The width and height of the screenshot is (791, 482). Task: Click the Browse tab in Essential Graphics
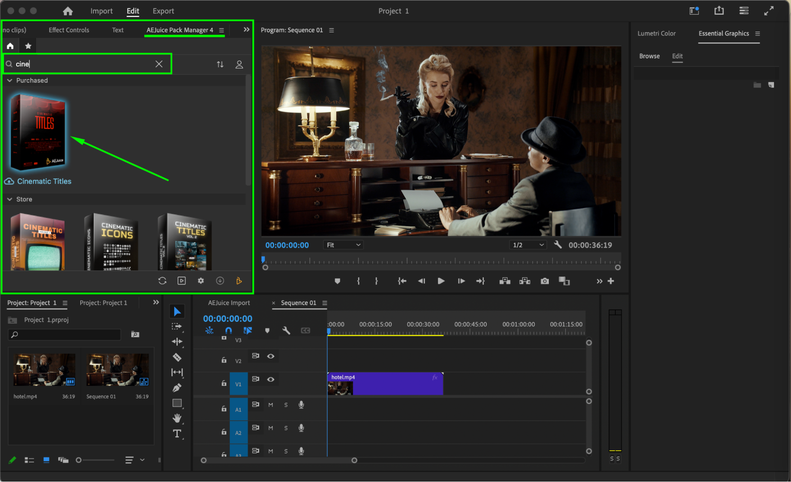coord(649,56)
